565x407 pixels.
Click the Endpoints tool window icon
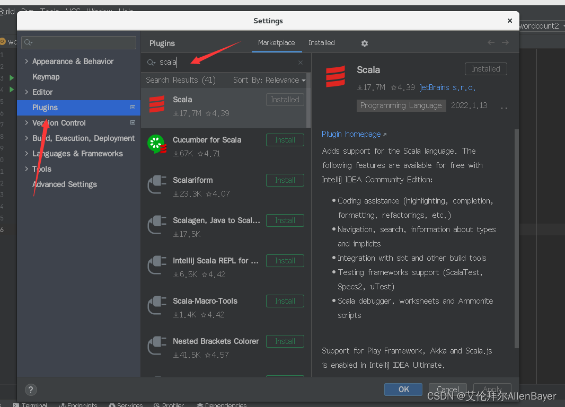(x=62, y=405)
